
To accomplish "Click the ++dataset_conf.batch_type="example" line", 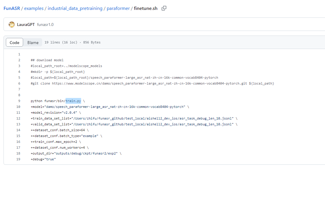I will coord(66,136).
